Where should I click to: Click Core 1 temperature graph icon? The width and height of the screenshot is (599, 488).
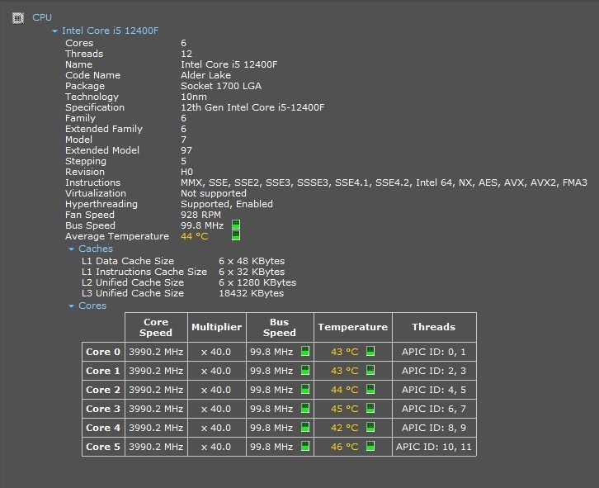(370, 370)
